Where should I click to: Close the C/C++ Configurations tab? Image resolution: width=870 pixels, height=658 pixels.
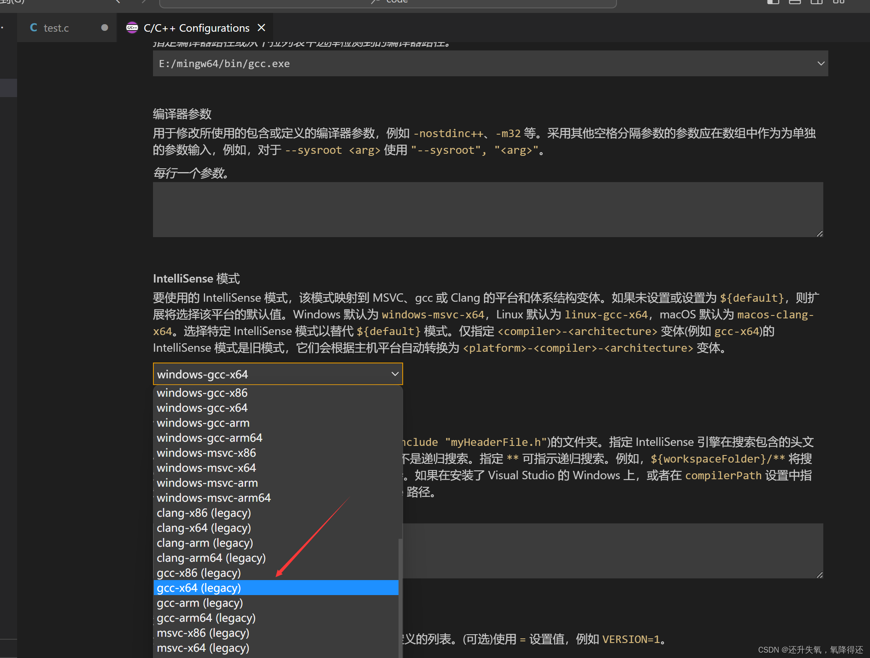point(261,28)
